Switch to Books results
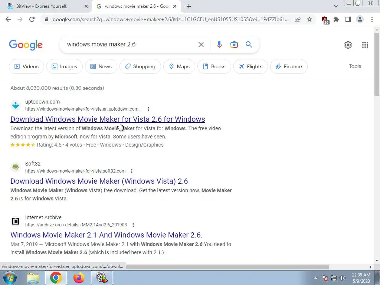This screenshot has height=285, width=380. pyautogui.click(x=214, y=66)
